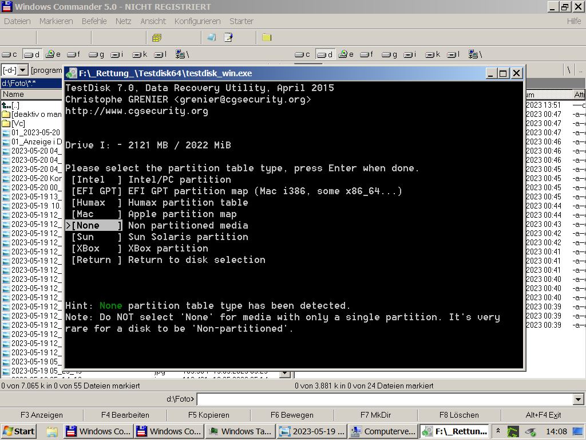Open the Netz menu
Viewport: 586px width, 440px height.
(x=124, y=21)
